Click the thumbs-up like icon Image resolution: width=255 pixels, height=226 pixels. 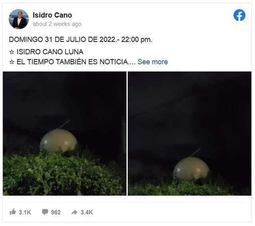tap(13, 212)
